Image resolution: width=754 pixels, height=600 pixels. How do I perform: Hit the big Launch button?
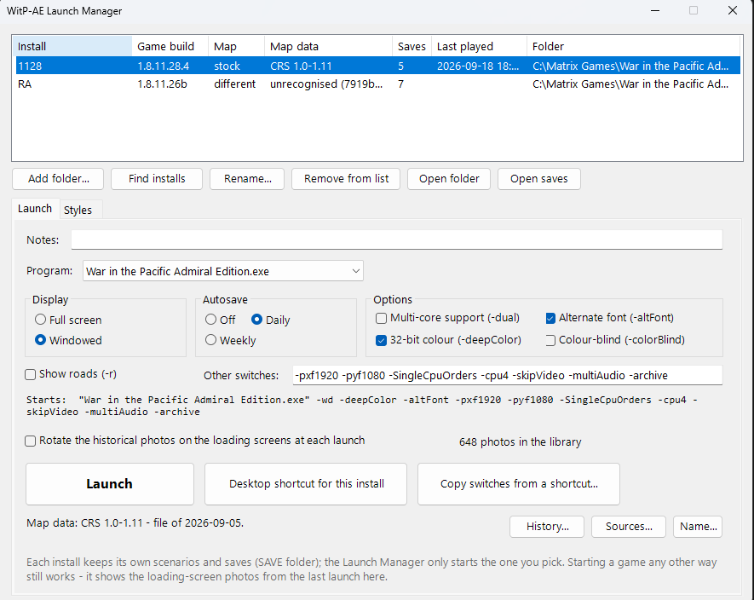[x=110, y=484]
